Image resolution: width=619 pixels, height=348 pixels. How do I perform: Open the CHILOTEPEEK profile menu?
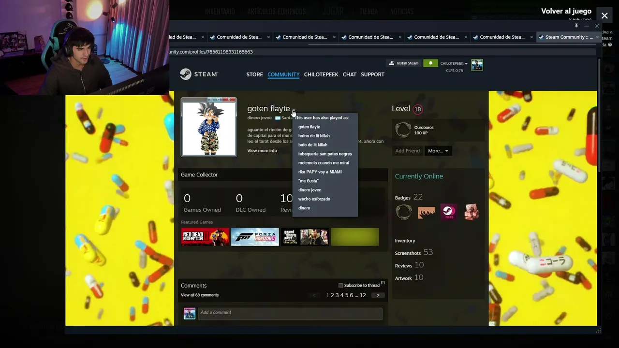(x=321, y=74)
